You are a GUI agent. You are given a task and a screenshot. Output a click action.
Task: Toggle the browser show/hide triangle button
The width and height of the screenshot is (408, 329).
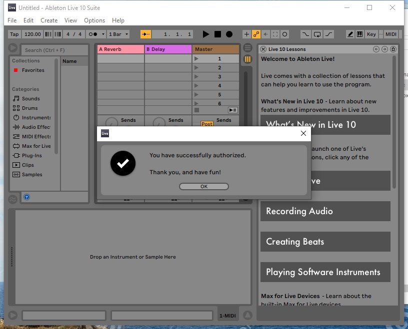point(13,48)
